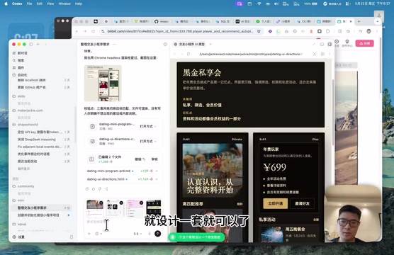Reload the bilibili page in Chrome
This screenshot has height=255, width=394.
pos(94,31)
